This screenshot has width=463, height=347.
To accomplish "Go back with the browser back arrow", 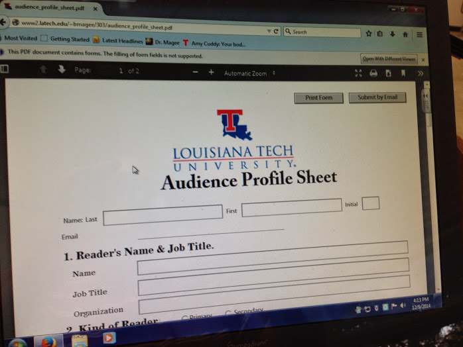I will (x=3, y=22).
